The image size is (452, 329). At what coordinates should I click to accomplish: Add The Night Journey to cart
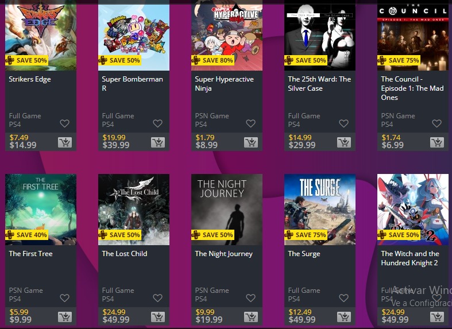(251, 317)
